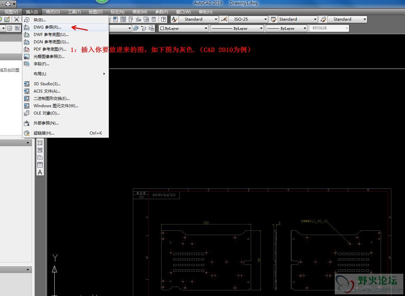Expand the 布局(L) submenu
Image resolution: width=405 pixels, height=296 pixels.
pos(66,74)
